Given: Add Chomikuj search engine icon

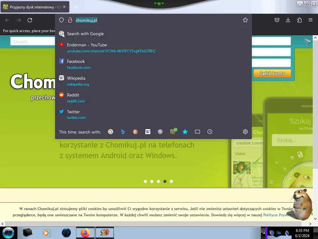Looking at the screenshot, I should tap(173, 131).
